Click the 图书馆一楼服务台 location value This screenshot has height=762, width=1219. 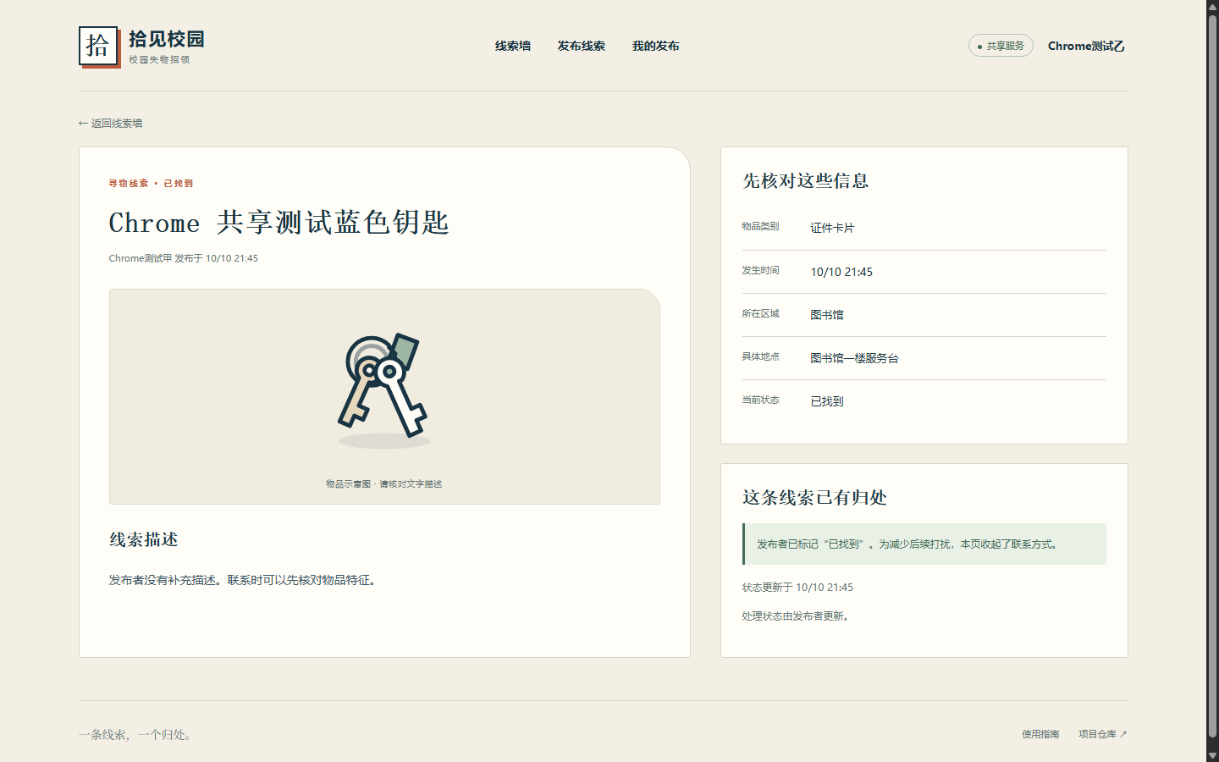click(854, 358)
